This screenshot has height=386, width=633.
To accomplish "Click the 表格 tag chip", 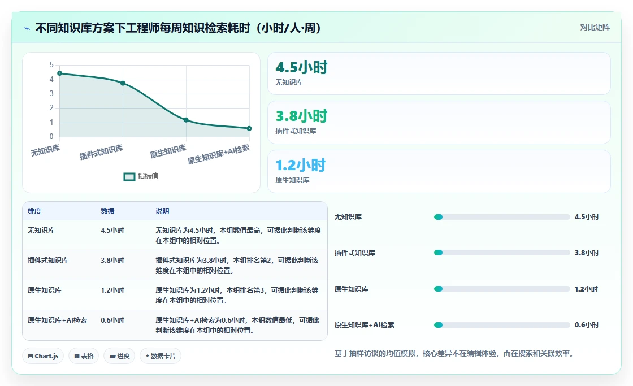I will click(x=84, y=356).
